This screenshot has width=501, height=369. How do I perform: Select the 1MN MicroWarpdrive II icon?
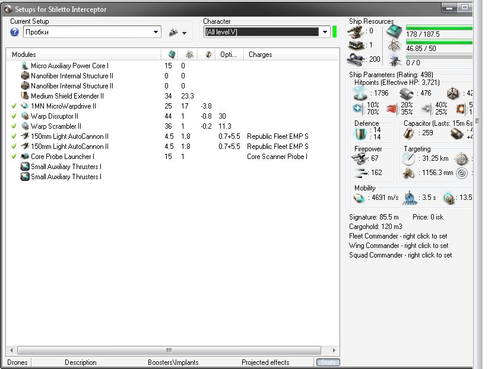(24, 106)
